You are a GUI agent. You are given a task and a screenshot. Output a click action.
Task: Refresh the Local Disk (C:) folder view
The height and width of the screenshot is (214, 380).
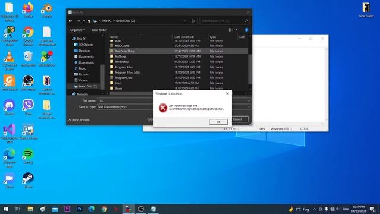tap(193, 21)
